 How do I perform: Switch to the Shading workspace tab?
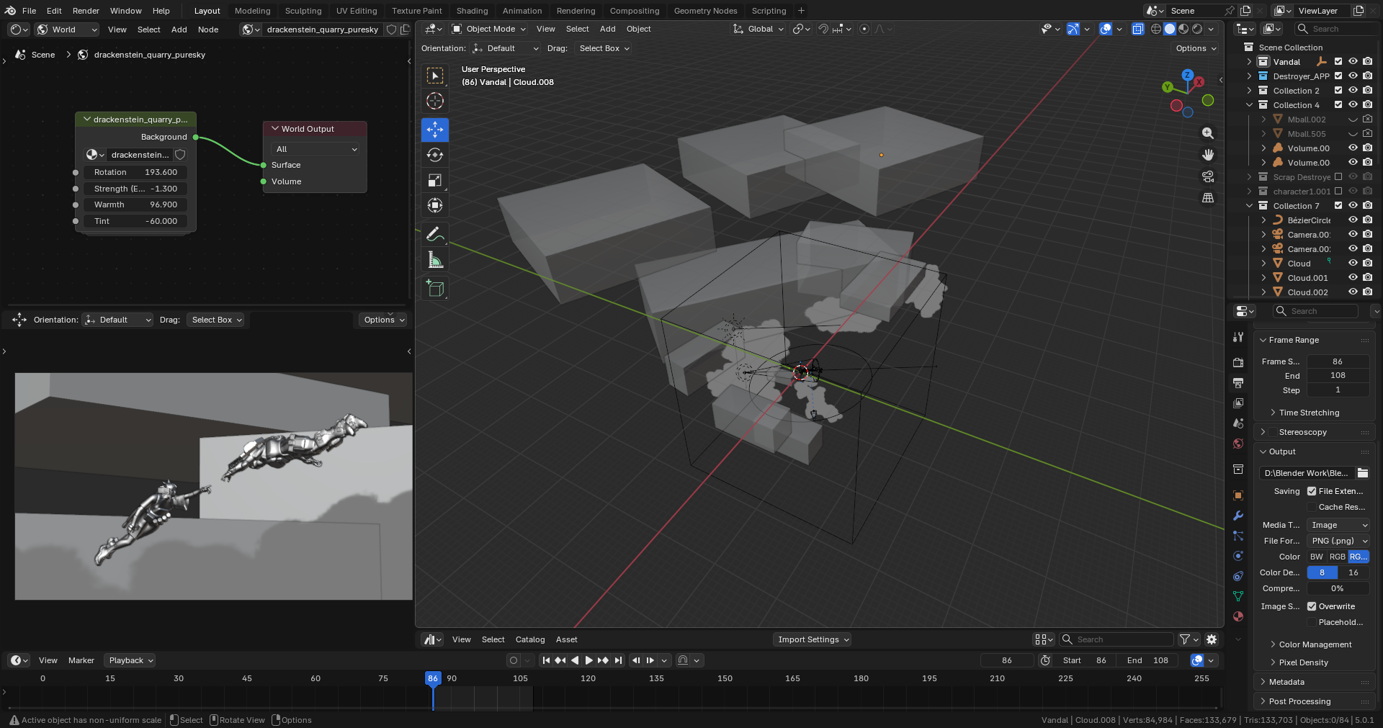tap(472, 11)
